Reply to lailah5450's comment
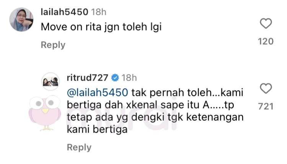The image size is (287, 164). 53,45
